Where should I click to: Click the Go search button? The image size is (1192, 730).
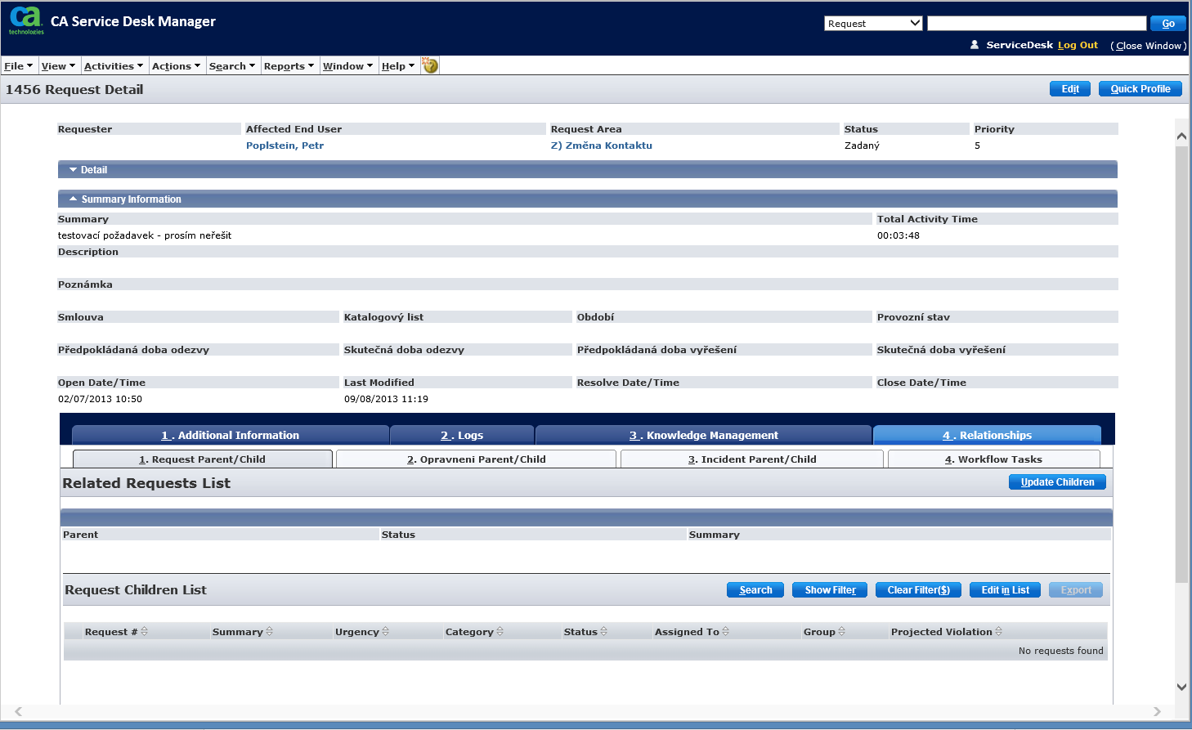(1168, 23)
